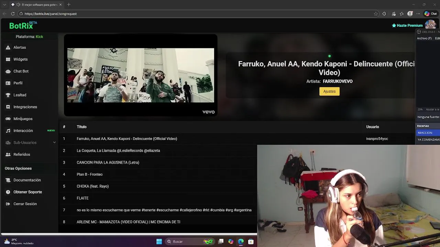This screenshot has width=440, height=247.
Task: Open the Alertas sidebar icon
Action: [8, 47]
